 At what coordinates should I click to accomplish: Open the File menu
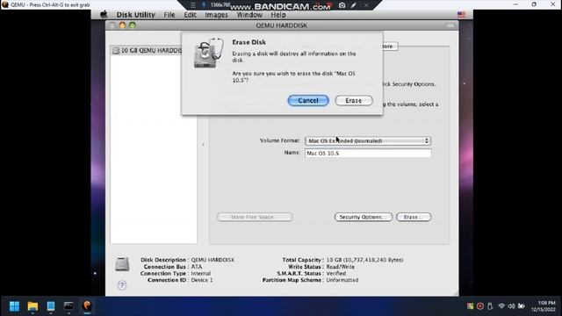coord(169,15)
